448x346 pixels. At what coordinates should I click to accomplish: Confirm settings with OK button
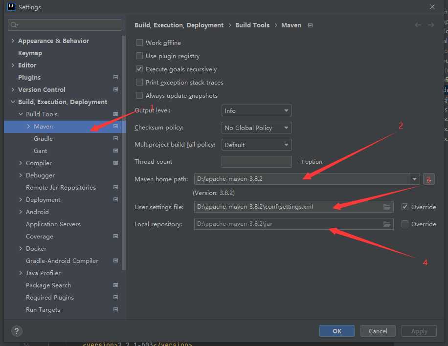tap(337, 331)
